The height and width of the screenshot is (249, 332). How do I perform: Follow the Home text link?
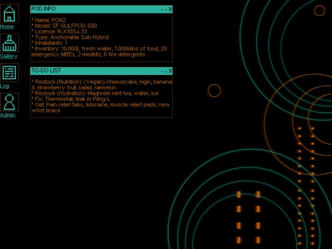pyautogui.click(x=7, y=26)
